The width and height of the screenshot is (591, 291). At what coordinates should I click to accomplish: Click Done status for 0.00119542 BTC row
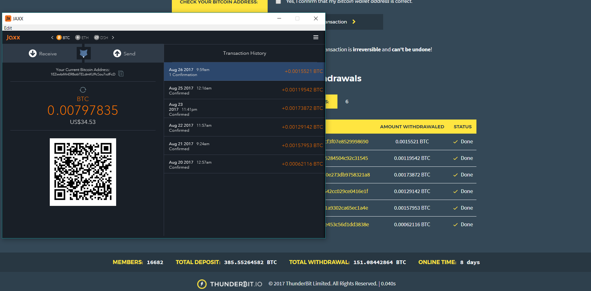(463, 158)
